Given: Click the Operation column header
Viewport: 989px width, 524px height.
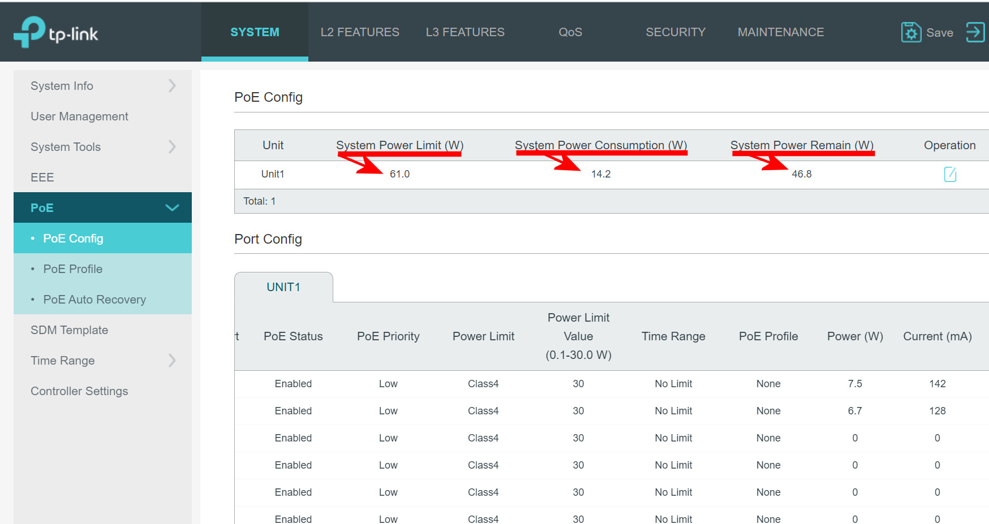Looking at the screenshot, I should click(x=950, y=145).
